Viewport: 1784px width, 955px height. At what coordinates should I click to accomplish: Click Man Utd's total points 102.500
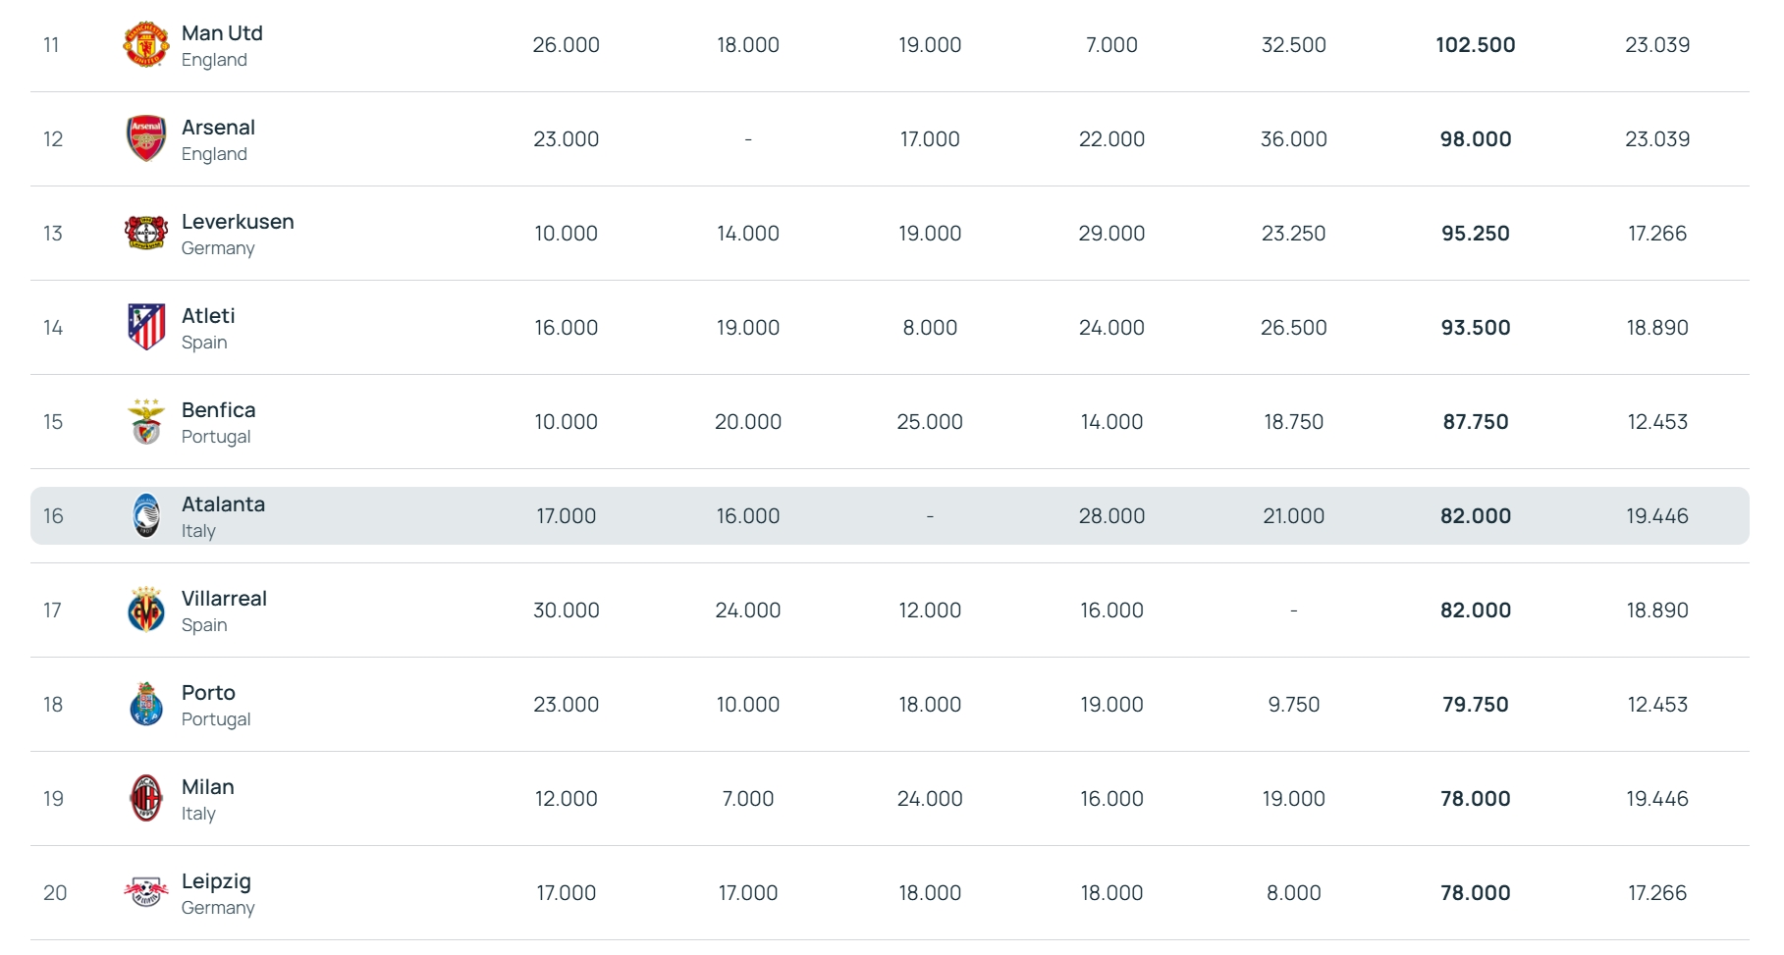(1475, 45)
